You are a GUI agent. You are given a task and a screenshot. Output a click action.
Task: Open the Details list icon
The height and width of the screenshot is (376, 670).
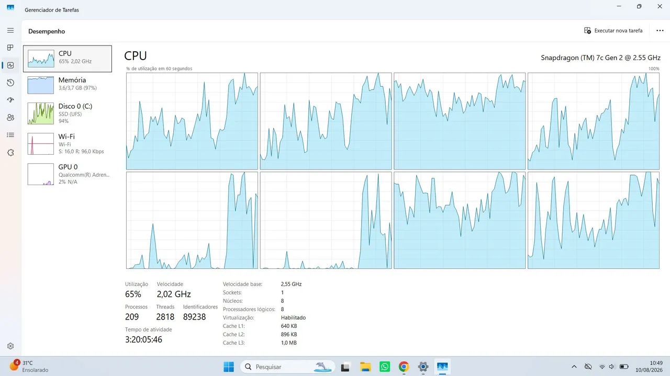coord(10,135)
